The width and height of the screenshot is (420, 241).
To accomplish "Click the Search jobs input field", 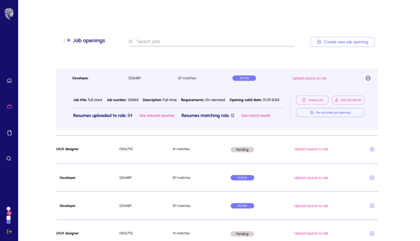I will 213,41.
